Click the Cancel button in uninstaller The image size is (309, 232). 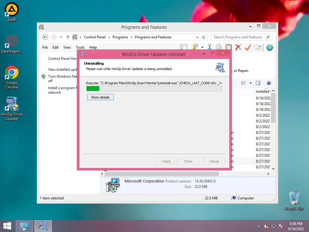point(214,161)
